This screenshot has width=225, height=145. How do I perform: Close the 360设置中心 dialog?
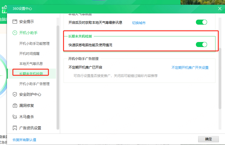(220, 9)
